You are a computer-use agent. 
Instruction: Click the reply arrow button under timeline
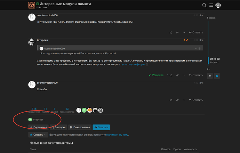pos(209,75)
